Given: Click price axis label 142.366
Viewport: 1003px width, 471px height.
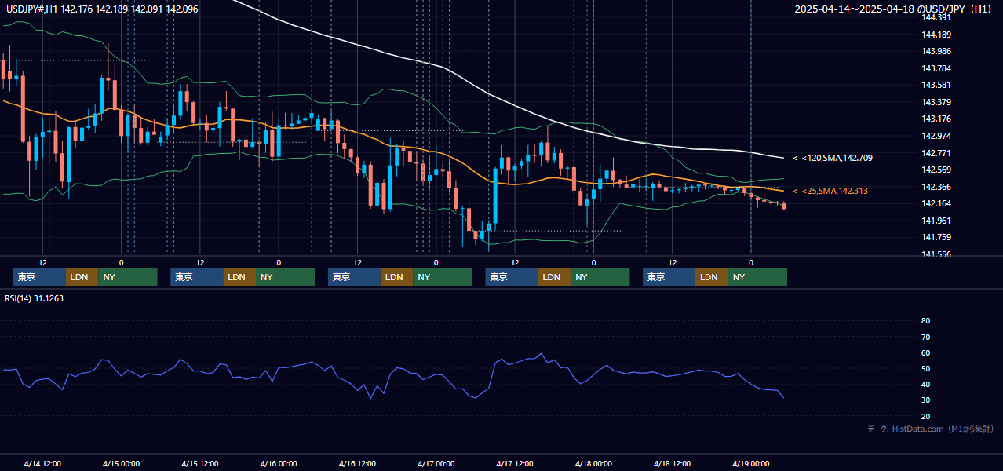Looking at the screenshot, I should [936, 187].
